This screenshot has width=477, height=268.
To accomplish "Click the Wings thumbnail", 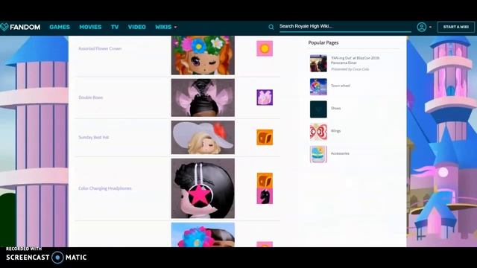I will [x=318, y=132].
